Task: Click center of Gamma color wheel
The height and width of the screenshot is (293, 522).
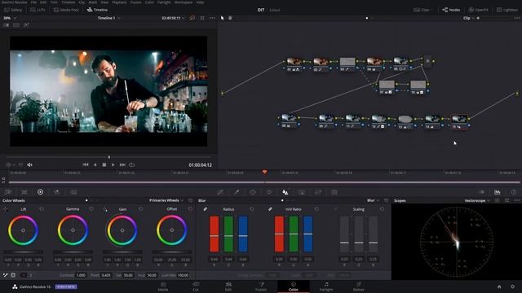Action: coord(73,230)
